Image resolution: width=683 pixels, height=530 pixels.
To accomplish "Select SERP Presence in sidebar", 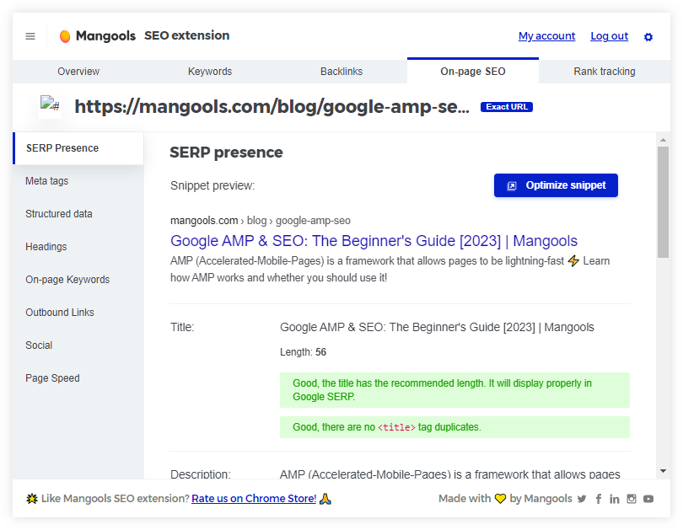I will 78,148.
